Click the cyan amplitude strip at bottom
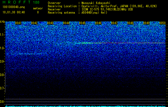This screenshot has height=107, width=168. (x=85, y=106)
